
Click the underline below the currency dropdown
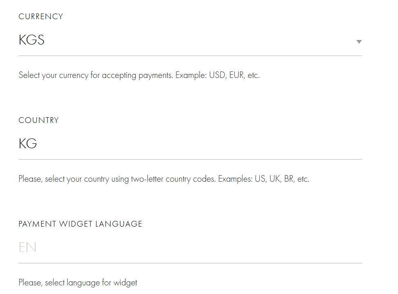pyautogui.click(x=190, y=56)
